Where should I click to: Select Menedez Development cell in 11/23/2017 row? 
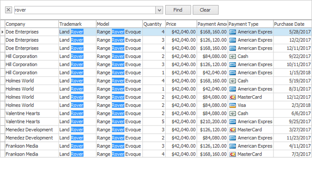(x=32, y=138)
